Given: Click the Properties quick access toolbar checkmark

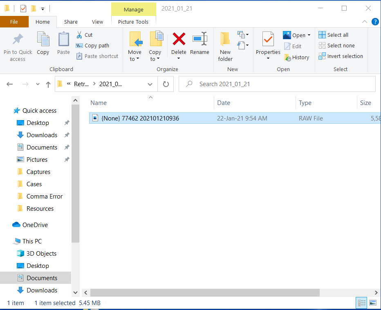Looking at the screenshot, I should tap(23, 9).
